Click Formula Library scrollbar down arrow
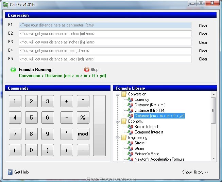This screenshot has height=182, width=222. point(214,159)
